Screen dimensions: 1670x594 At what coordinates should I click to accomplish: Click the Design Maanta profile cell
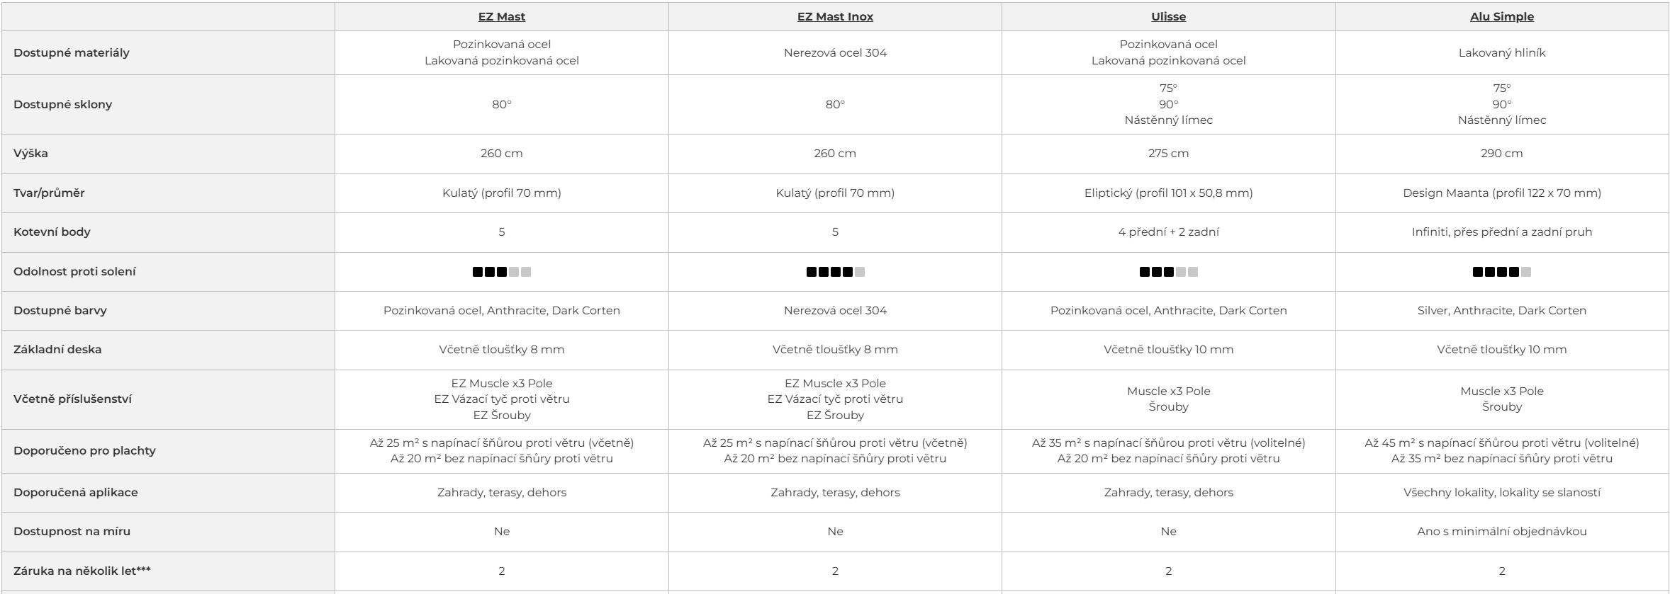[1502, 193]
